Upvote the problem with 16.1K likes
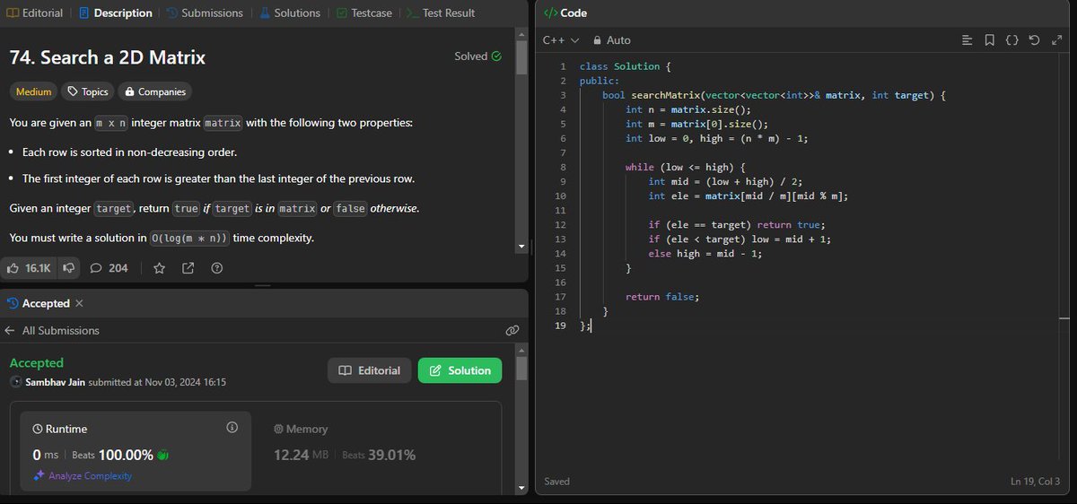 click(x=29, y=268)
